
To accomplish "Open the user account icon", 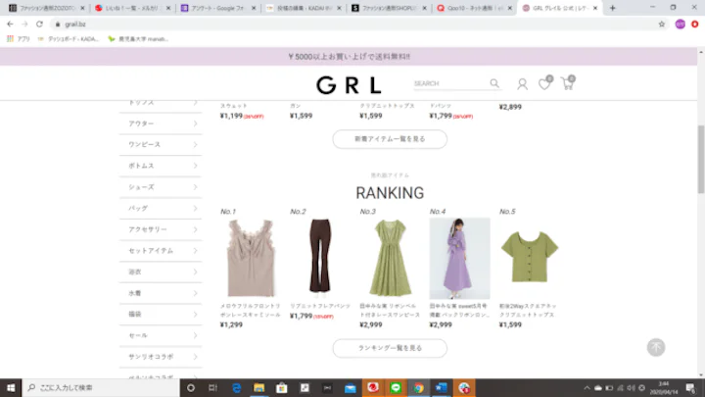I will pos(522,83).
